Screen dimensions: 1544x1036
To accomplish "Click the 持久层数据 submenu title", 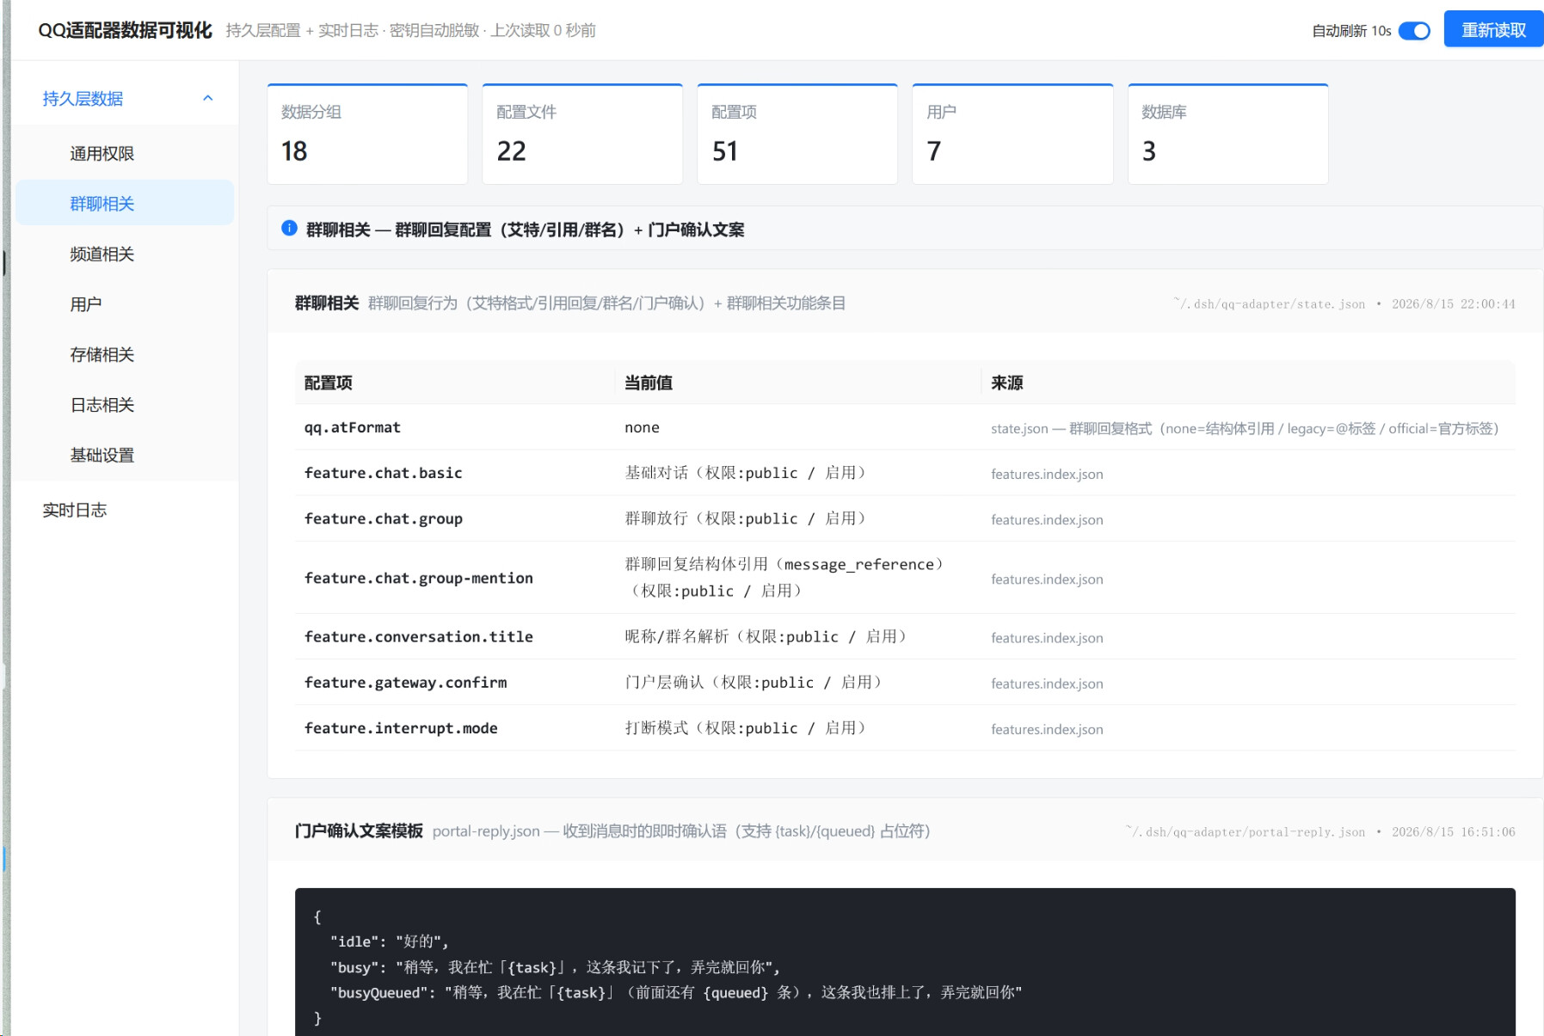I will [83, 98].
